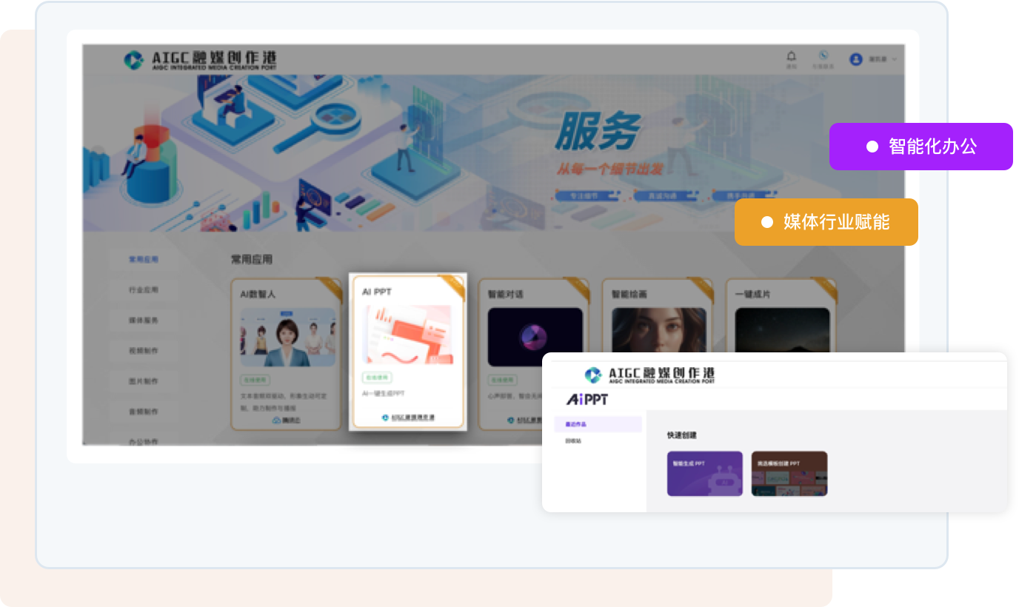Click the AiPPT logo in popup panel
This screenshot has height=607, width=1019.
[587, 400]
